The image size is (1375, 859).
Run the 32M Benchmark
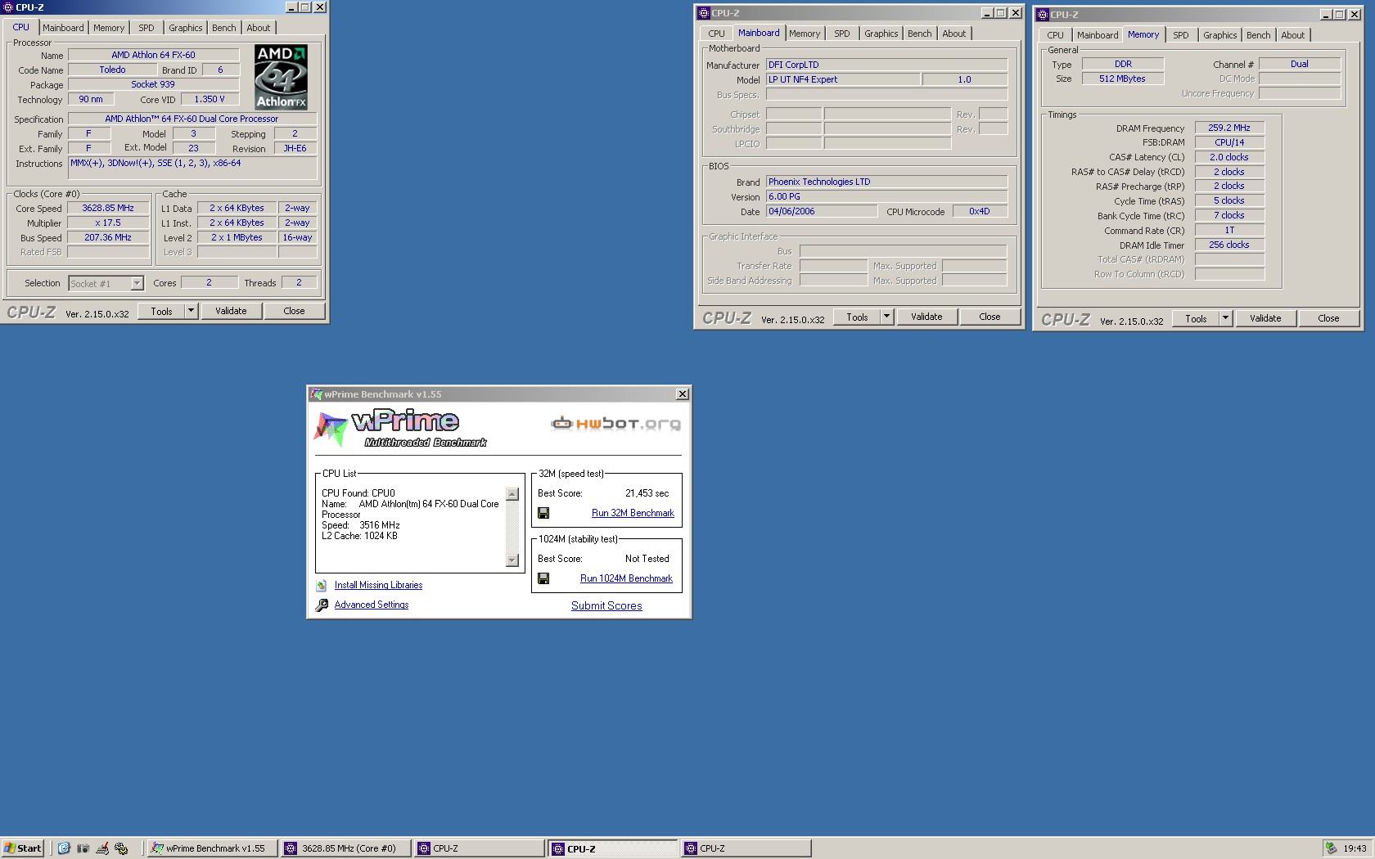633,513
